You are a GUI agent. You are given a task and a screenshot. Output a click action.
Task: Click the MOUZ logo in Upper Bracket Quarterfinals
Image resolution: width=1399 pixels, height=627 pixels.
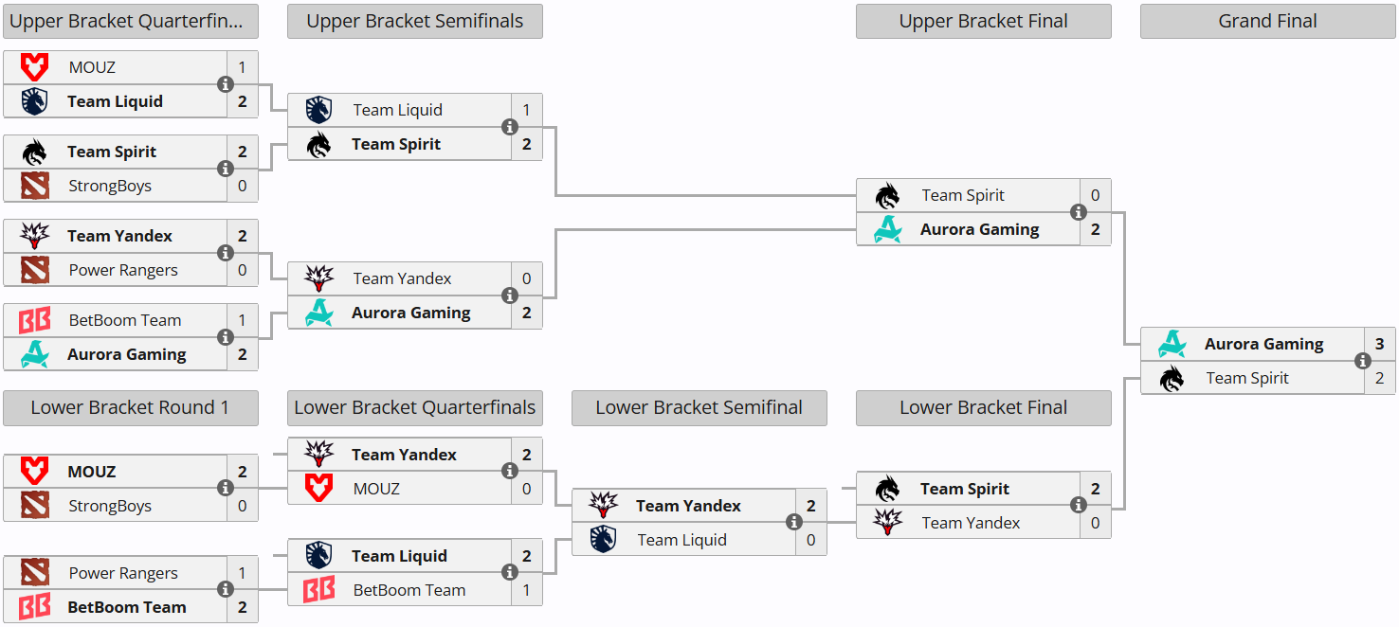tap(34, 67)
